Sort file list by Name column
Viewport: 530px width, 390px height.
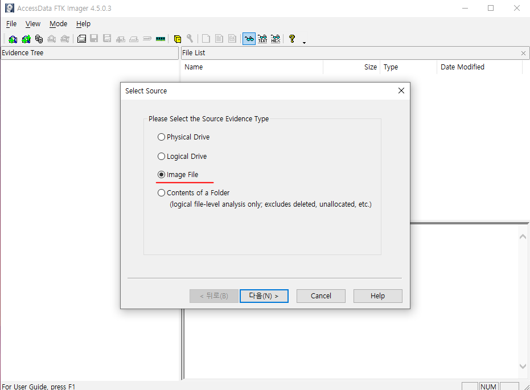point(252,67)
